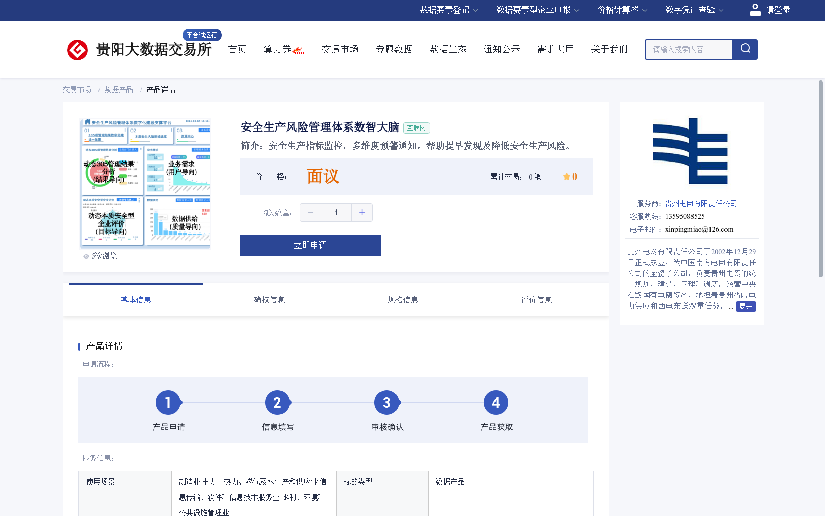Viewport: 825px width, 516px height.
Task: Open 交易市场 navigation item
Action: click(340, 49)
